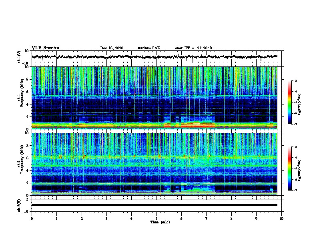Click the '-7' label on ch.2 color scale
This screenshot has height=245, width=317.
coord(295,190)
